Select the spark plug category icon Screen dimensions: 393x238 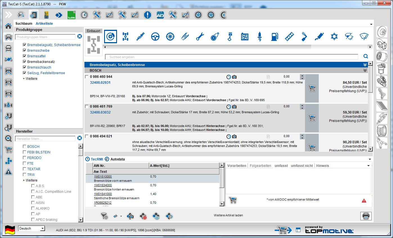coord(260,36)
